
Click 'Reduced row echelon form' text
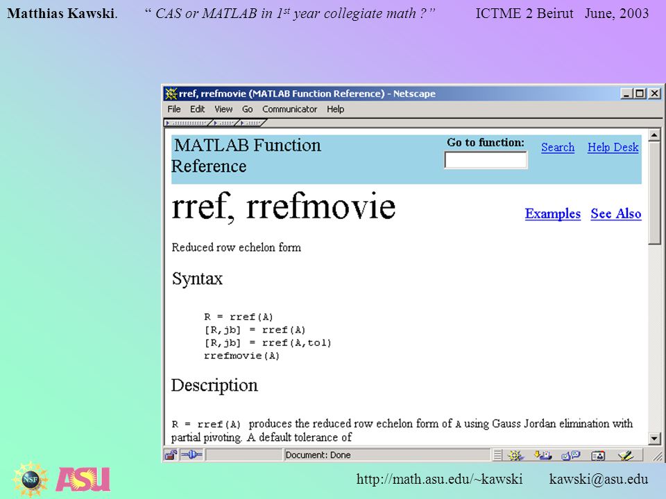coord(236,247)
